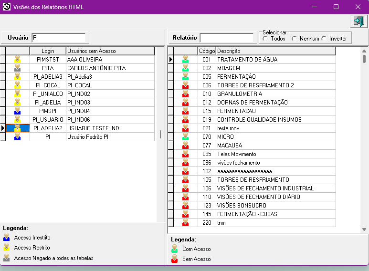369x271 pixels.
Task: Select code 086 cell
Action: tap(207, 163)
